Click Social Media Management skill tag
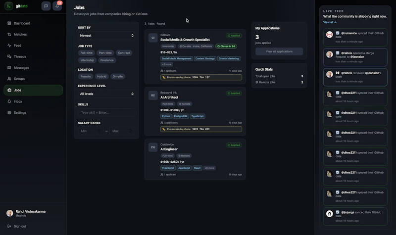The width and height of the screenshot is (396, 235). pyautogui.click(x=177, y=58)
